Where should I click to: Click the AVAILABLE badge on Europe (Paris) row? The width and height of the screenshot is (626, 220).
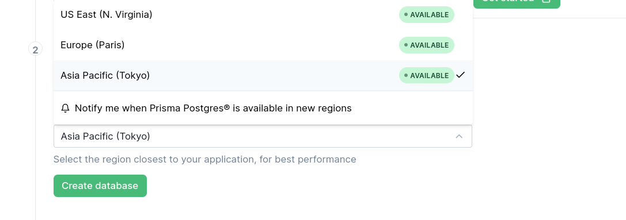426,45
